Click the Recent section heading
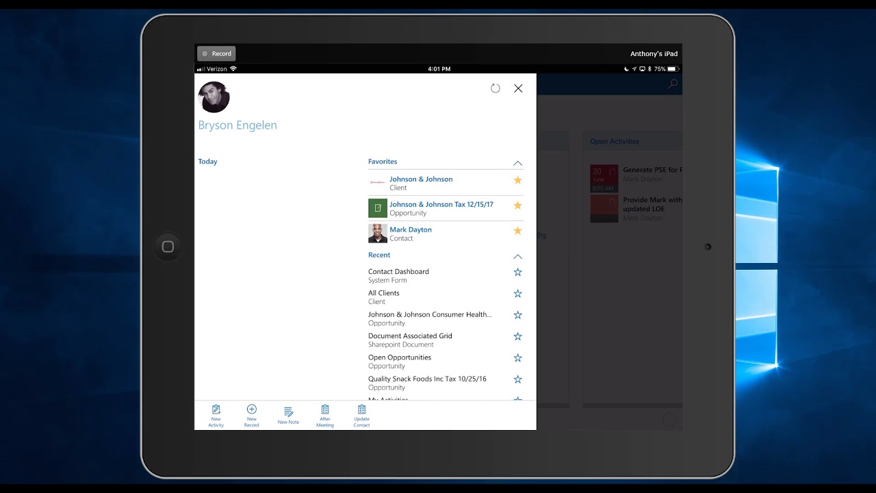Screen dimensions: 876x493 [x=379, y=255]
